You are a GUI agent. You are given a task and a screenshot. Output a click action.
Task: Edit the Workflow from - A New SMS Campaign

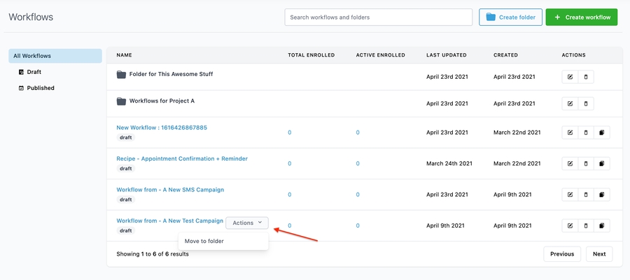[570, 195]
